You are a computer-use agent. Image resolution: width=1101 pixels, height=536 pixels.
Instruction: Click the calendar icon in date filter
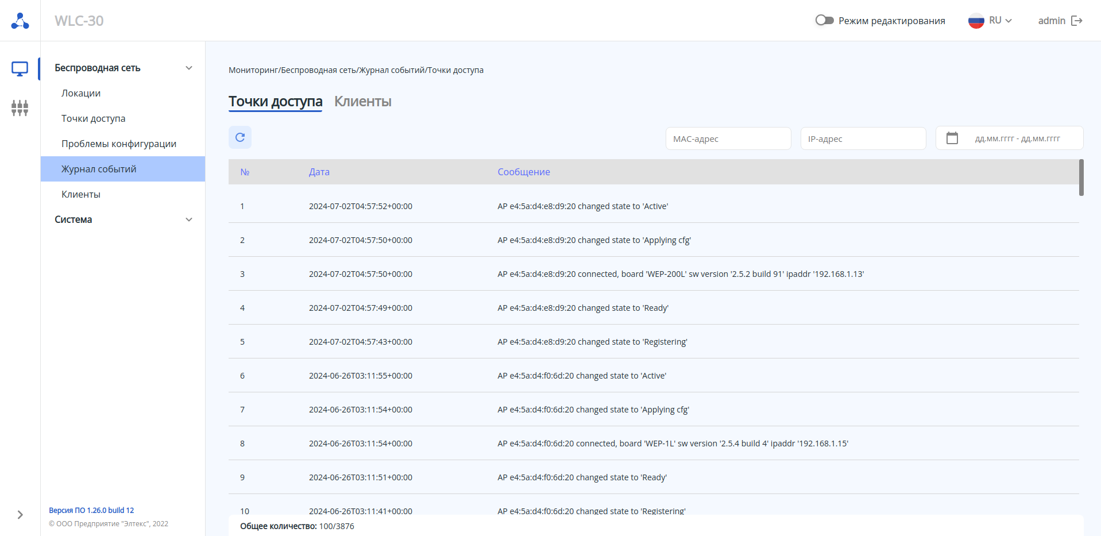[x=952, y=138]
